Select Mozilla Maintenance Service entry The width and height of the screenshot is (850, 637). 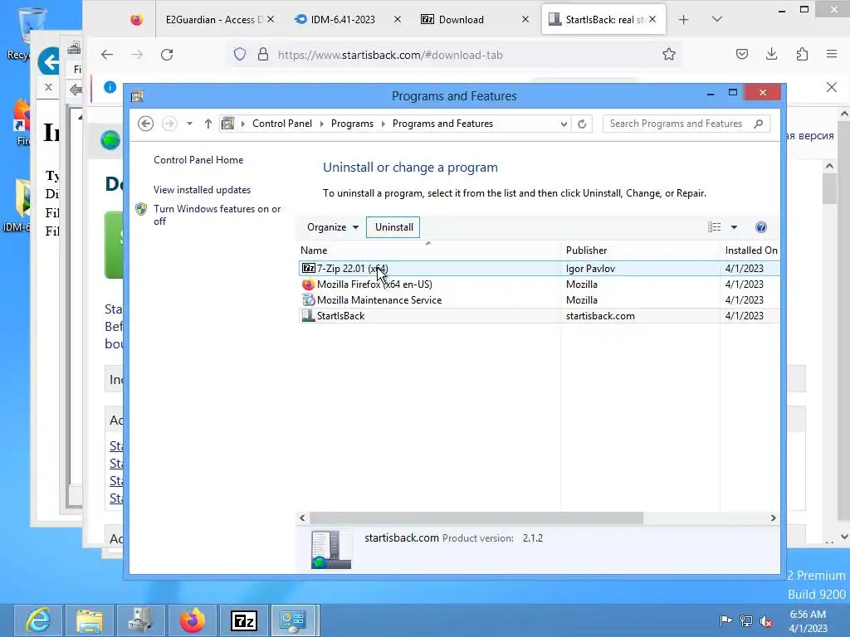[x=540, y=299]
